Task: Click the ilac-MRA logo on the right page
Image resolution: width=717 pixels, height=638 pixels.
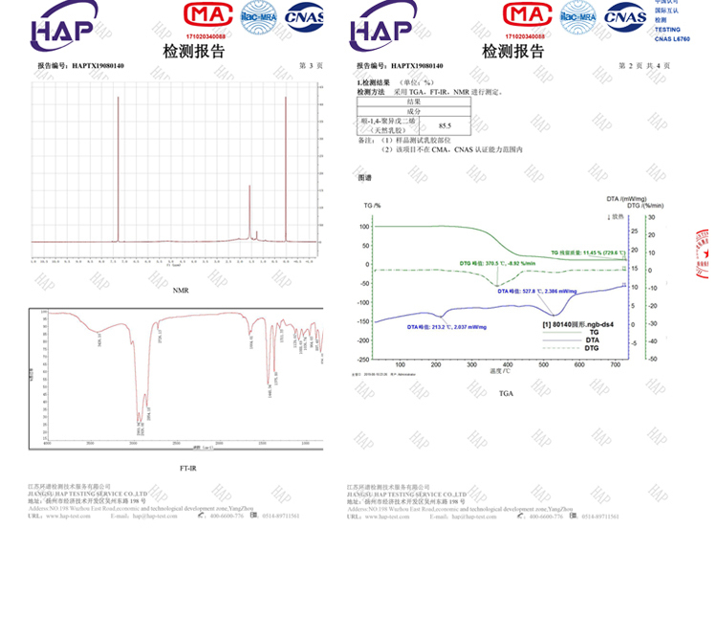Action: tap(577, 16)
